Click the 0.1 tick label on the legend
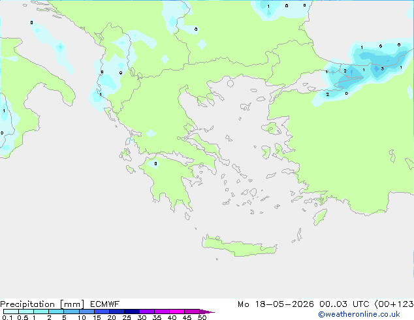This screenshot has height=320, width=414. point(7,317)
